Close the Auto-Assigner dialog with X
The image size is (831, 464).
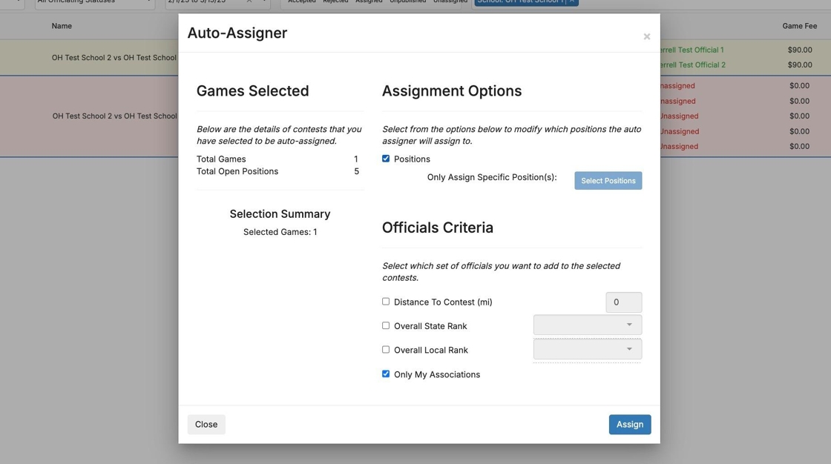646,36
